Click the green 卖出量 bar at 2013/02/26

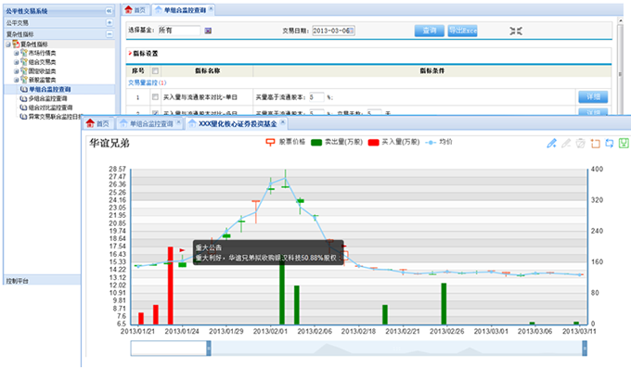444,304
